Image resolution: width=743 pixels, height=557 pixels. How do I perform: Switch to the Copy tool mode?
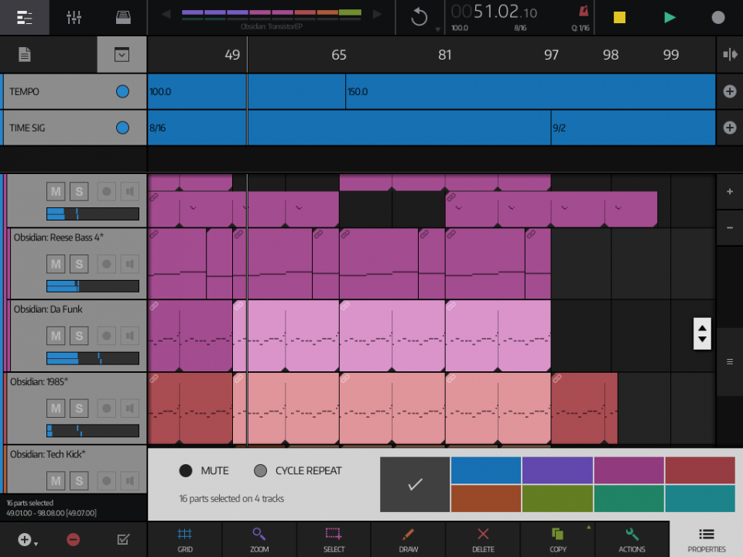pos(557,539)
